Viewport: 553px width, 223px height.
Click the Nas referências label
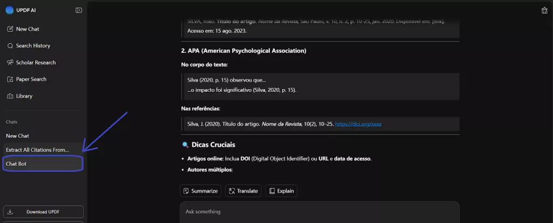tap(201, 109)
